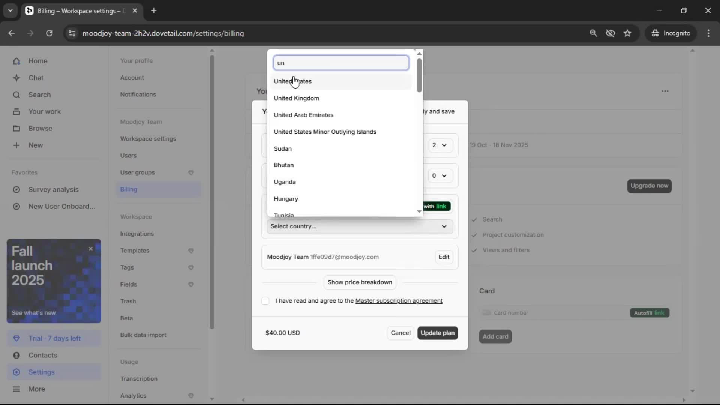The width and height of the screenshot is (720, 405).
Task: Open the Master subscription agreement link
Action: 399,301
